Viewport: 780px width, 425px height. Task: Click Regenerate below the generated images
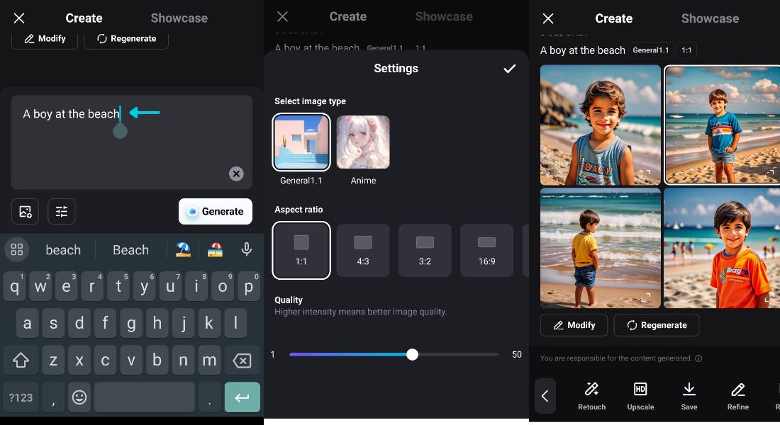pyautogui.click(x=657, y=325)
